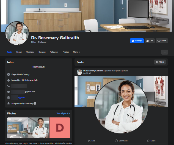Click the email envelope icon
Screen dimensions: 174x145
(x=9, y=92)
